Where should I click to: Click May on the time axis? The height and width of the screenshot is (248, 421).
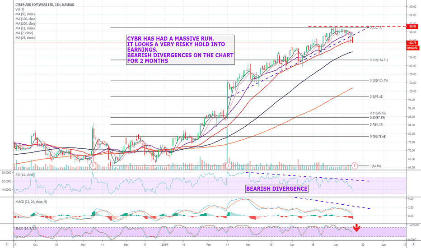336,245
